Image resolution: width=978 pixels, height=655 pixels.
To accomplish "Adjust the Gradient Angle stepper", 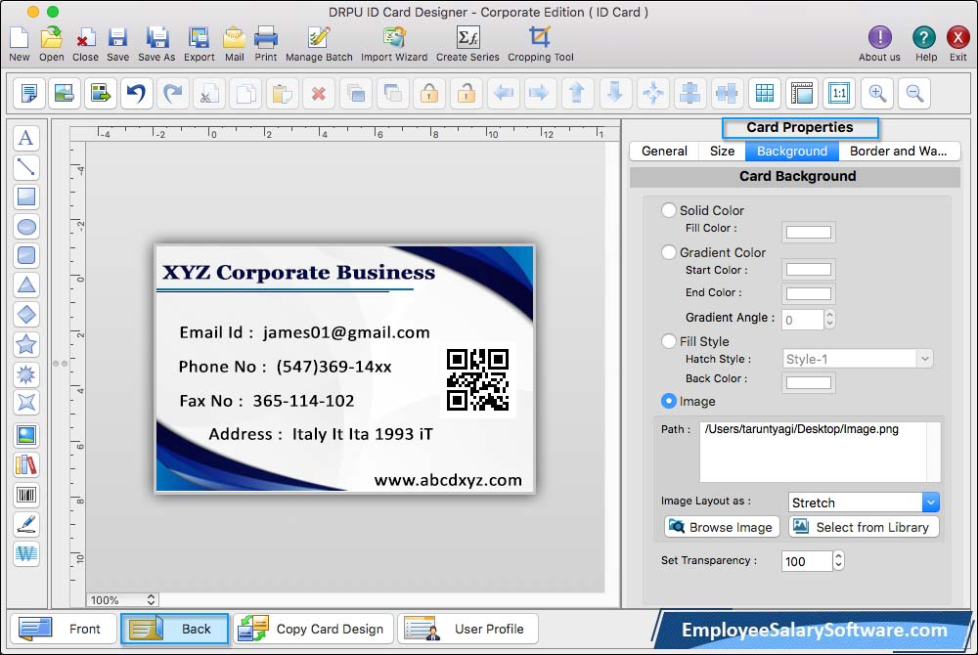I will (x=829, y=319).
